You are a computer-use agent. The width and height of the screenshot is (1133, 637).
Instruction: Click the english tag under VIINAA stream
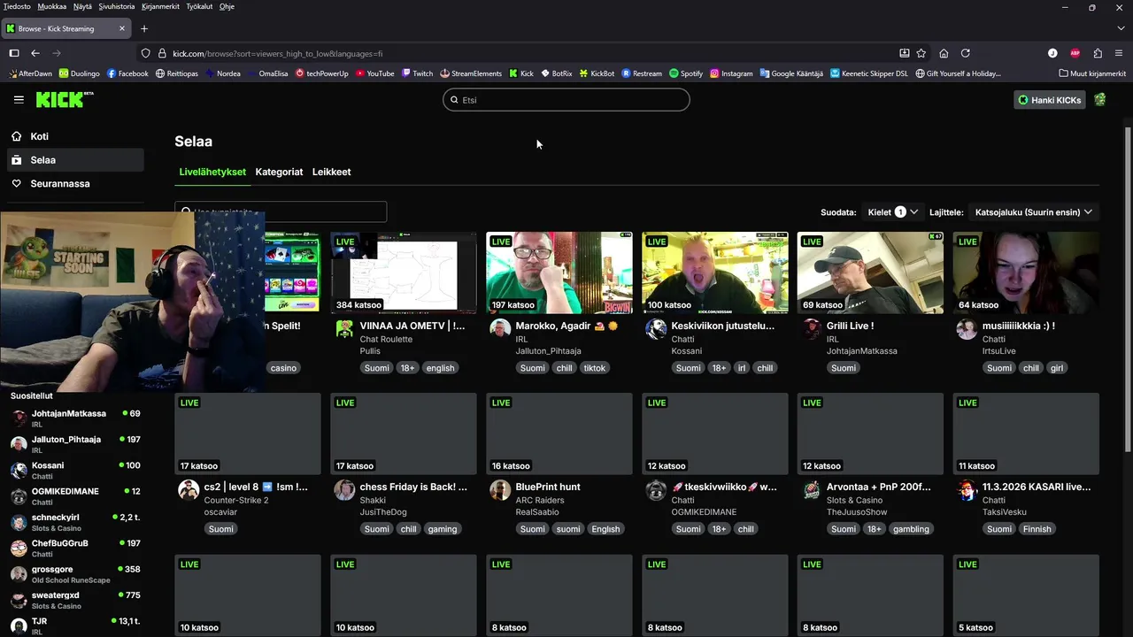(440, 368)
